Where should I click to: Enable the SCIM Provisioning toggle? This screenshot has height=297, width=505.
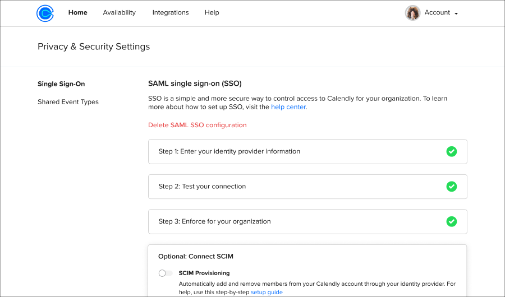(166, 273)
